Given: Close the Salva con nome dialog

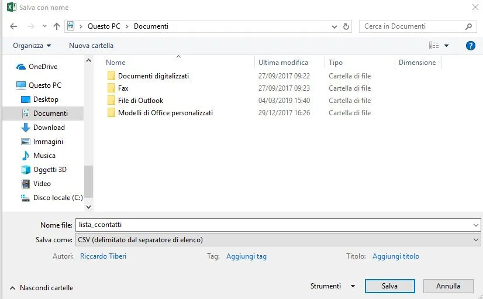Looking at the screenshot, I should pos(475,7).
